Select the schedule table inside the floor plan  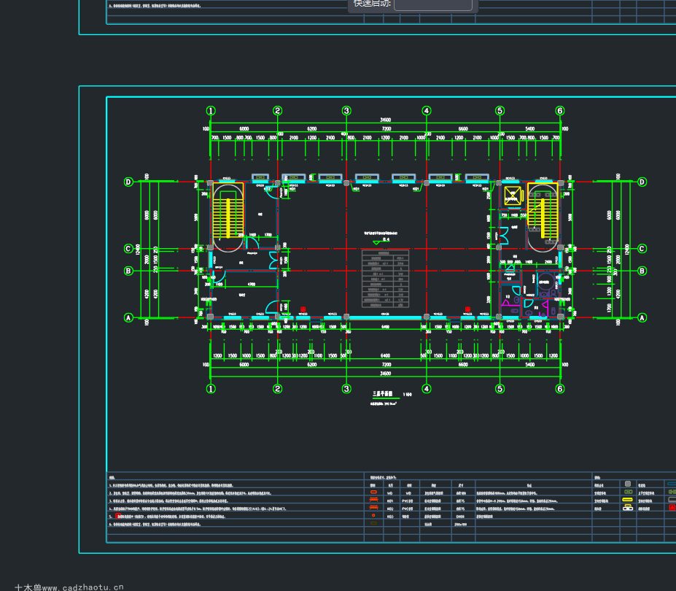click(385, 279)
